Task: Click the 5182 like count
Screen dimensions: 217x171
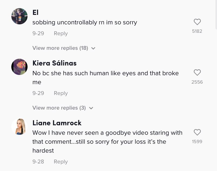Action: pos(197,31)
